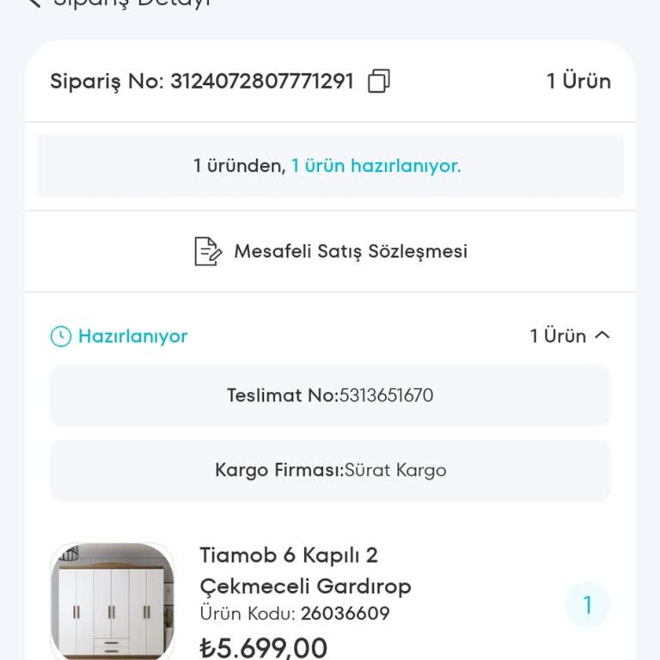Click the '1 ürün hazırlanıyor' link
Viewport: 660px width, 660px height.
tap(376, 166)
